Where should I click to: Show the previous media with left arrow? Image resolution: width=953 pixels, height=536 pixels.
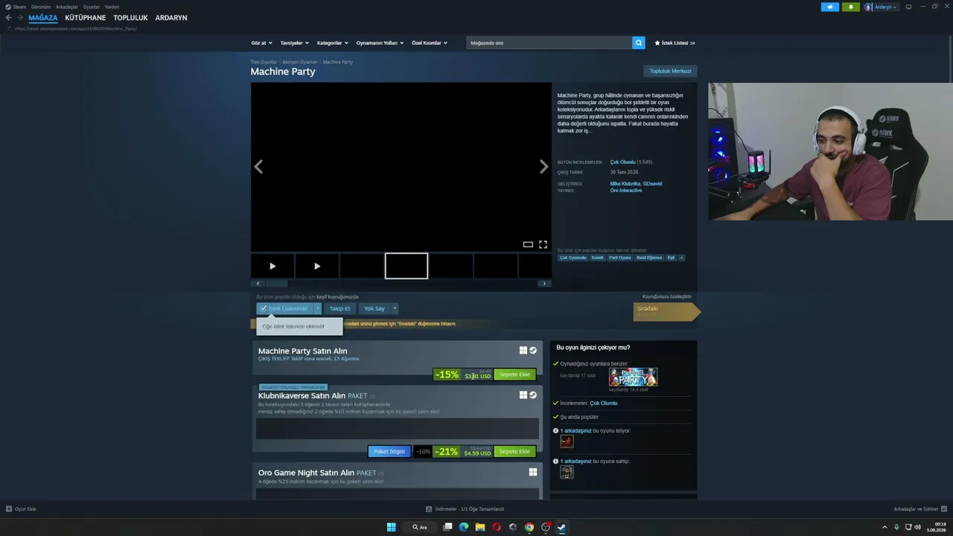[258, 167]
